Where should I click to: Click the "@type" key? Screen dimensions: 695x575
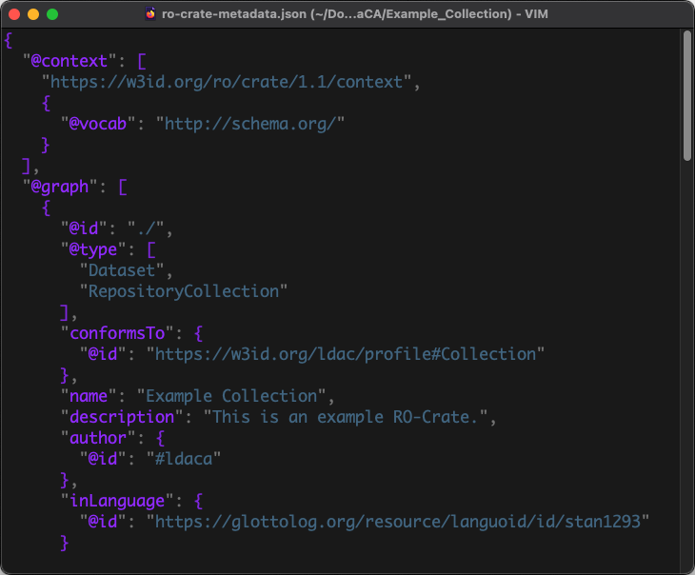(x=93, y=249)
